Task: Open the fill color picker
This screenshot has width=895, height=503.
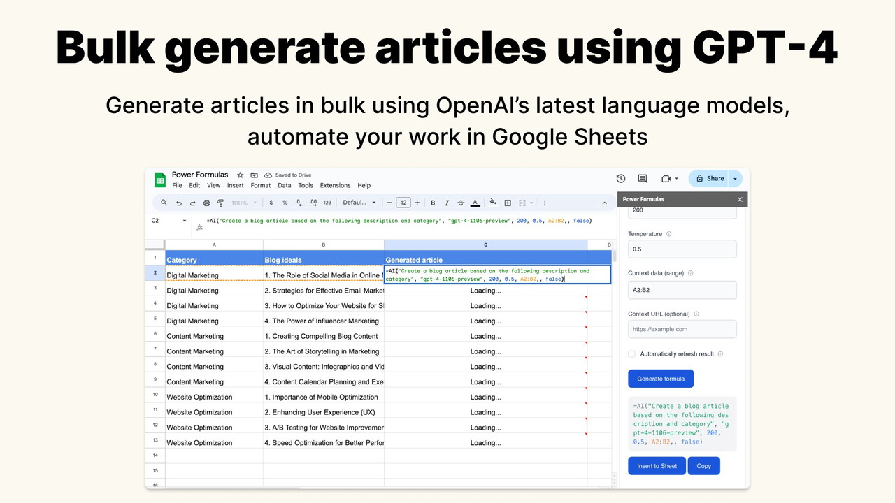Action: pos(492,203)
